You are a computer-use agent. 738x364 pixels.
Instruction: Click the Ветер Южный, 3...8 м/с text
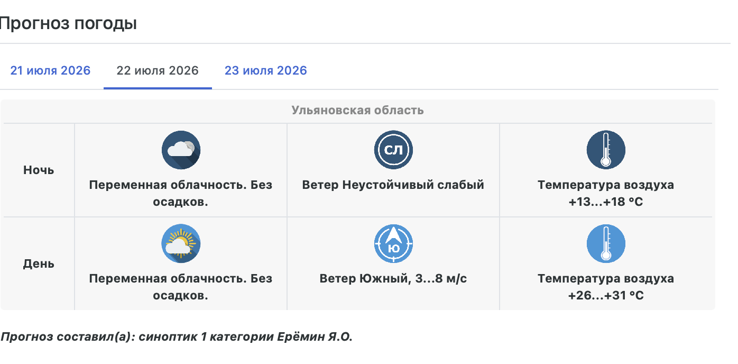(x=393, y=279)
